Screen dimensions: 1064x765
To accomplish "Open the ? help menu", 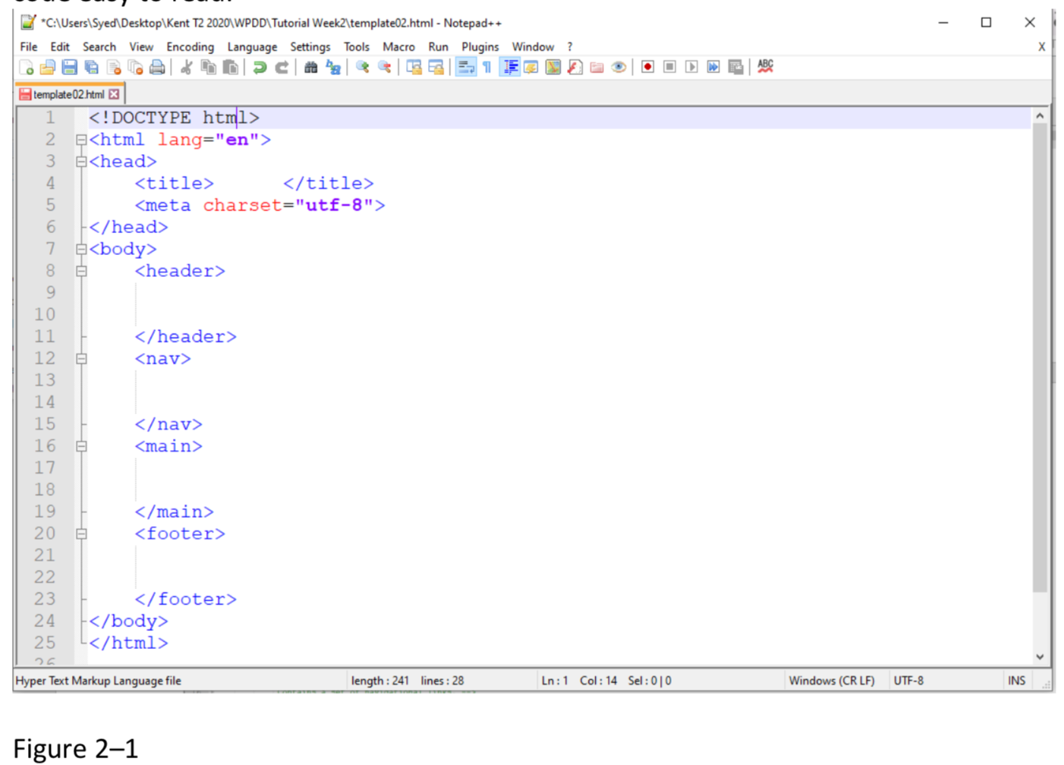I will click(570, 47).
